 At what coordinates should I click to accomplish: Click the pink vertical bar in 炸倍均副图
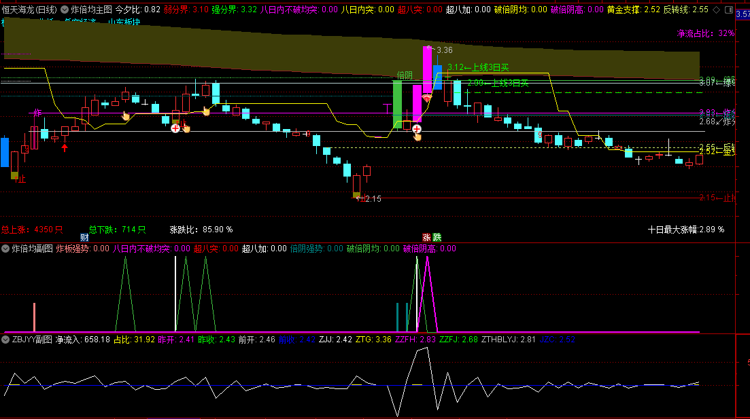click(35, 316)
